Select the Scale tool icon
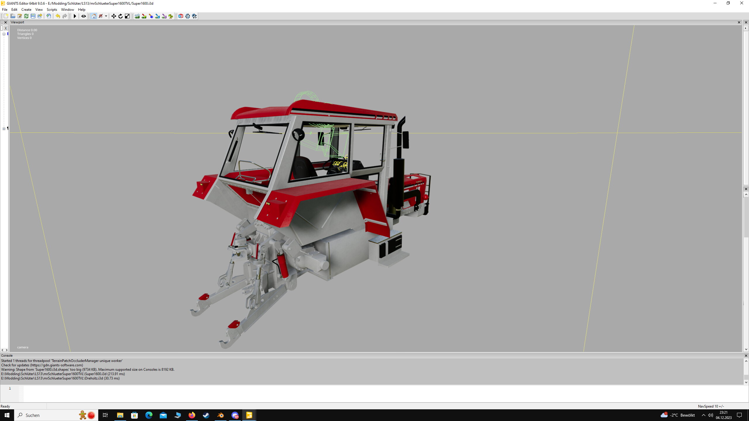 (x=127, y=16)
